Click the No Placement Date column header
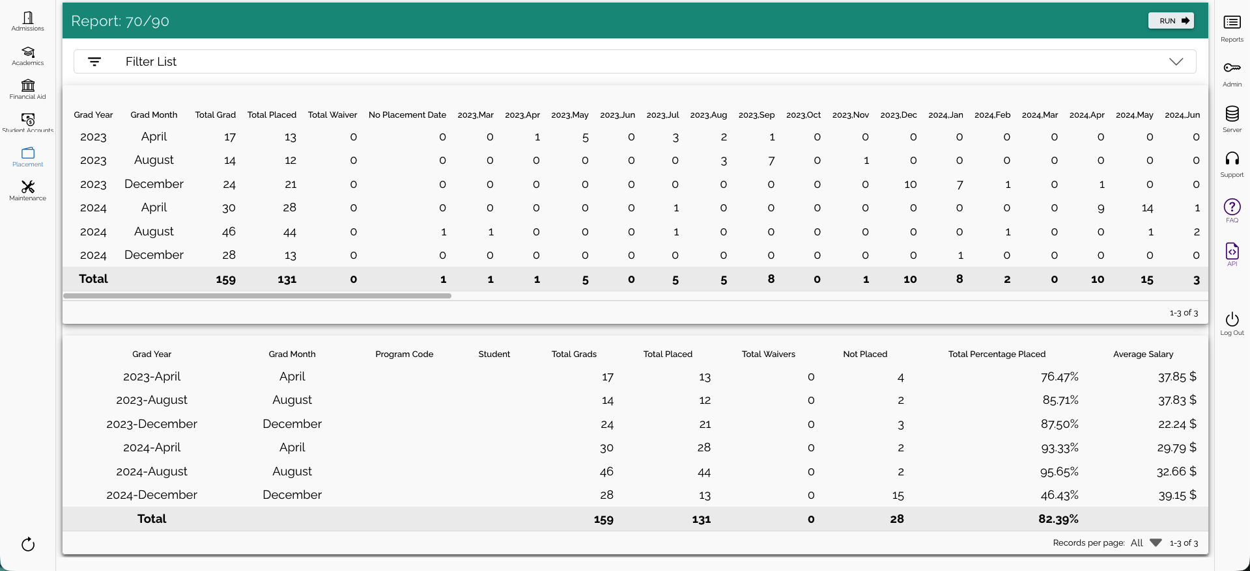 tap(407, 114)
